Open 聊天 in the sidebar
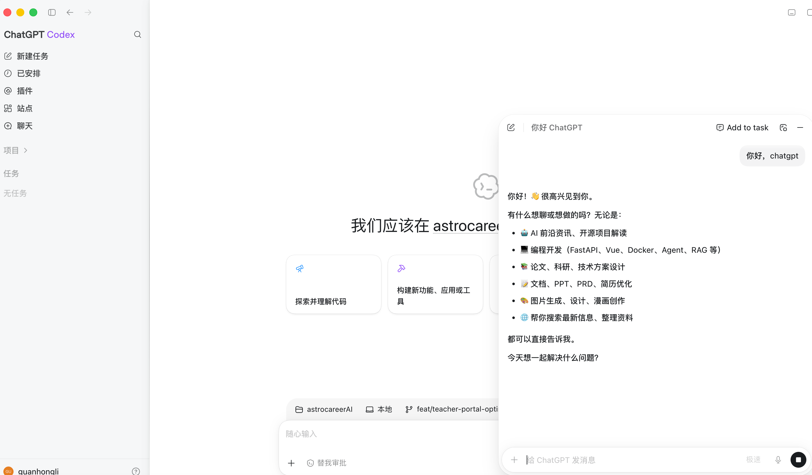Image resolution: width=812 pixels, height=475 pixels. 19,126
